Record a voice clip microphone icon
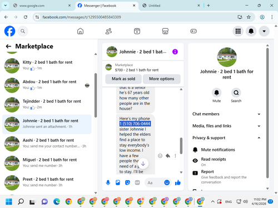The height and width of the screenshot is (208, 278). click(x=108, y=182)
